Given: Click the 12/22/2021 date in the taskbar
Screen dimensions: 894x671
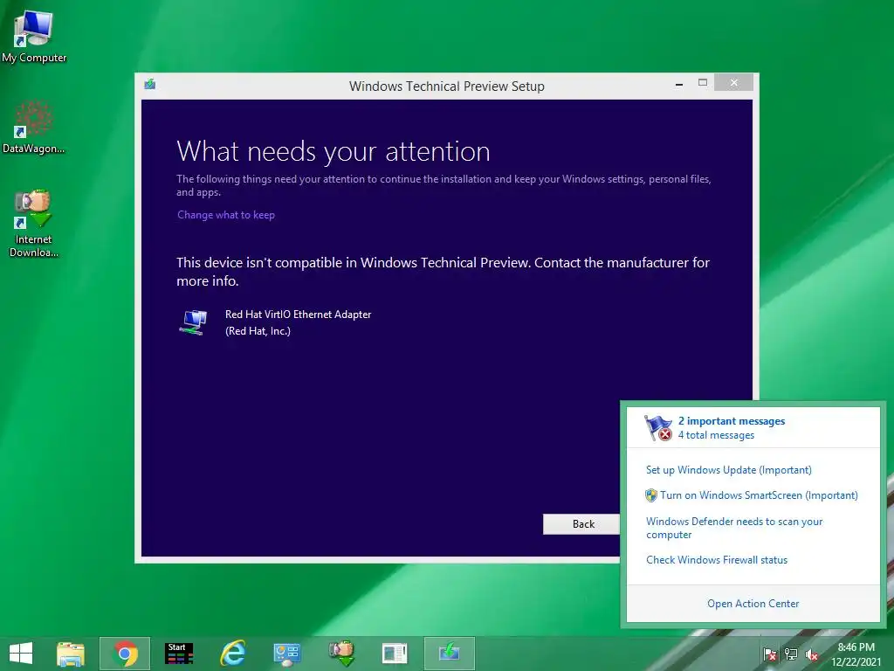Looking at the screenshot, I should tap(856, 662).
